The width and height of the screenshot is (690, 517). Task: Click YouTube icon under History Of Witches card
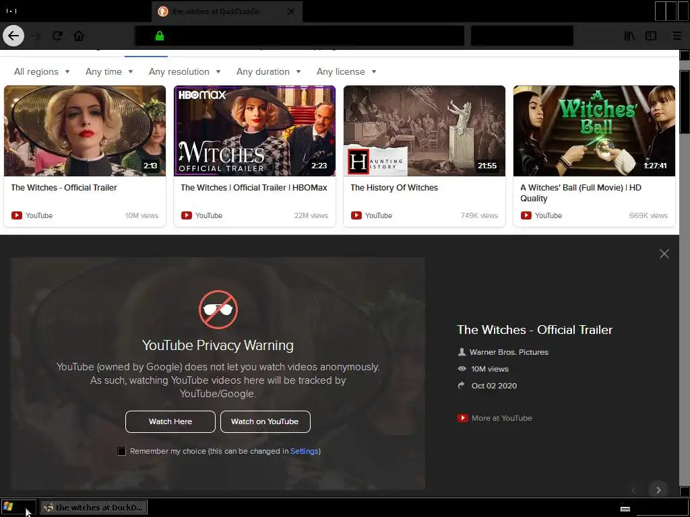pyautogui.click(x=356, y=215)
